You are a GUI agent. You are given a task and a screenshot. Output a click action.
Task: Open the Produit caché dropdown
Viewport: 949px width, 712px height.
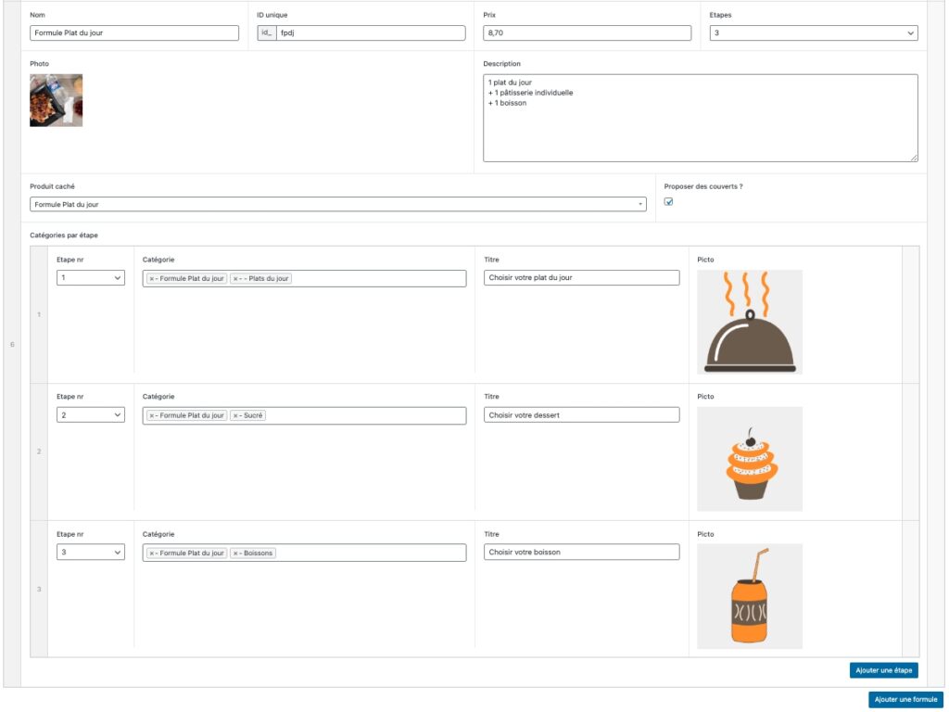click(337, 204)
